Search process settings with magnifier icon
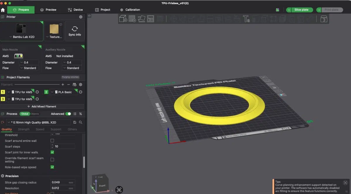351x194 pixels. pyautogui.click(x=80, y=123)
